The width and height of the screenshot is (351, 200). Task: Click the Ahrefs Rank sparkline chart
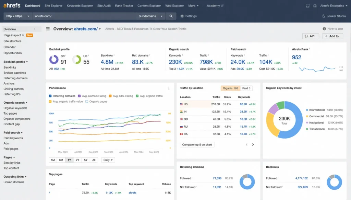coord(317,69)
